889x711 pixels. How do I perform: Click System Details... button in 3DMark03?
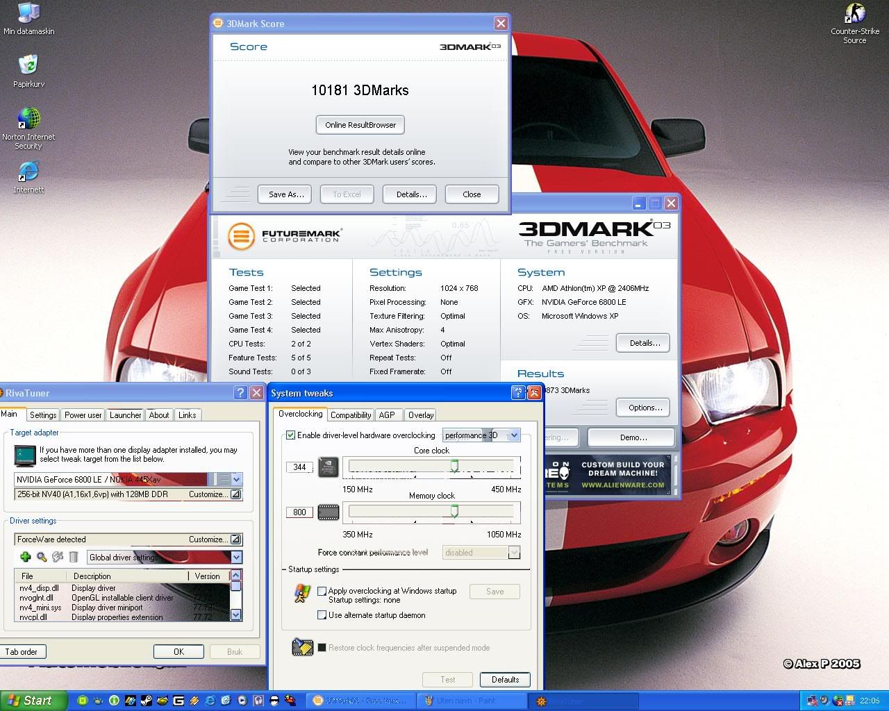coord(643,343)
